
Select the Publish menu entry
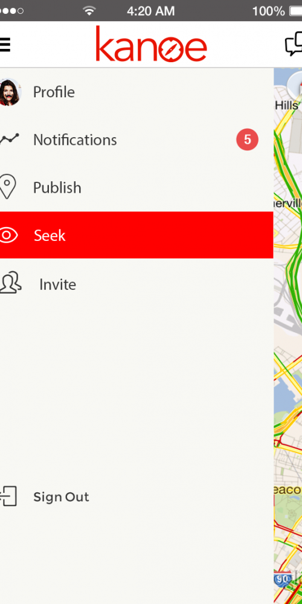coord(137,188)
